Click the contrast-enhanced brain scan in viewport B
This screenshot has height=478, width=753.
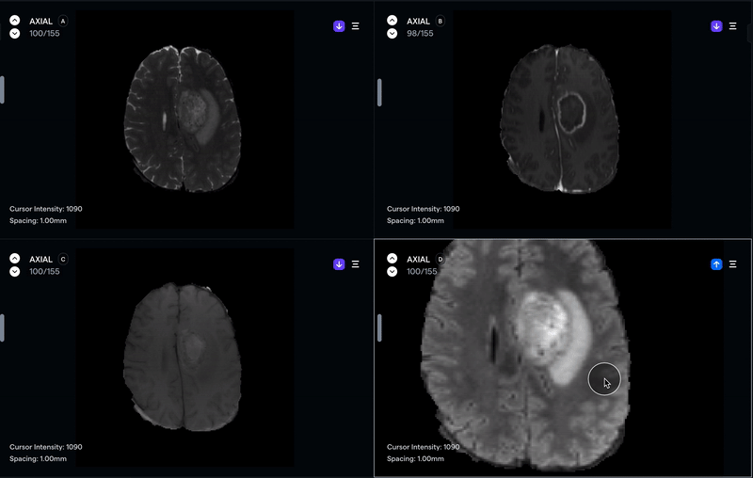point(563,118)
